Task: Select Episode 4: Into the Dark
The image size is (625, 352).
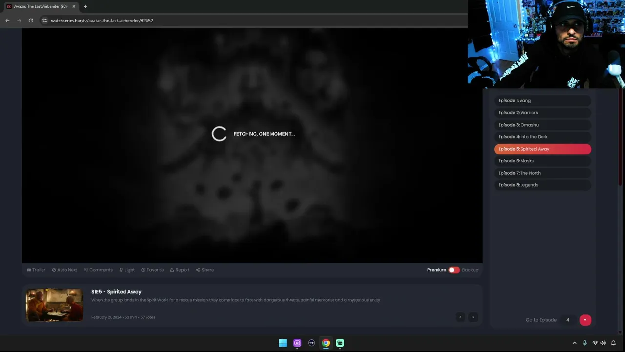Action: [542, 137]
